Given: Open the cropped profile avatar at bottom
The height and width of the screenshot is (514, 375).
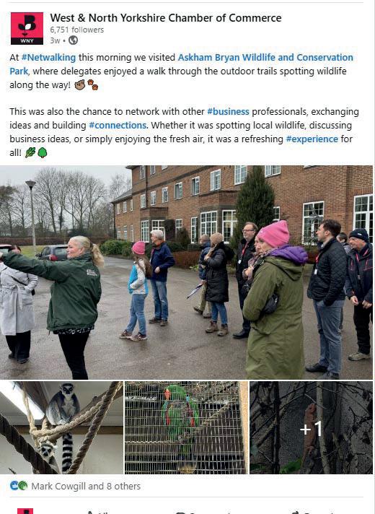Looking at the screenshot, I should [x=25, y=511].
